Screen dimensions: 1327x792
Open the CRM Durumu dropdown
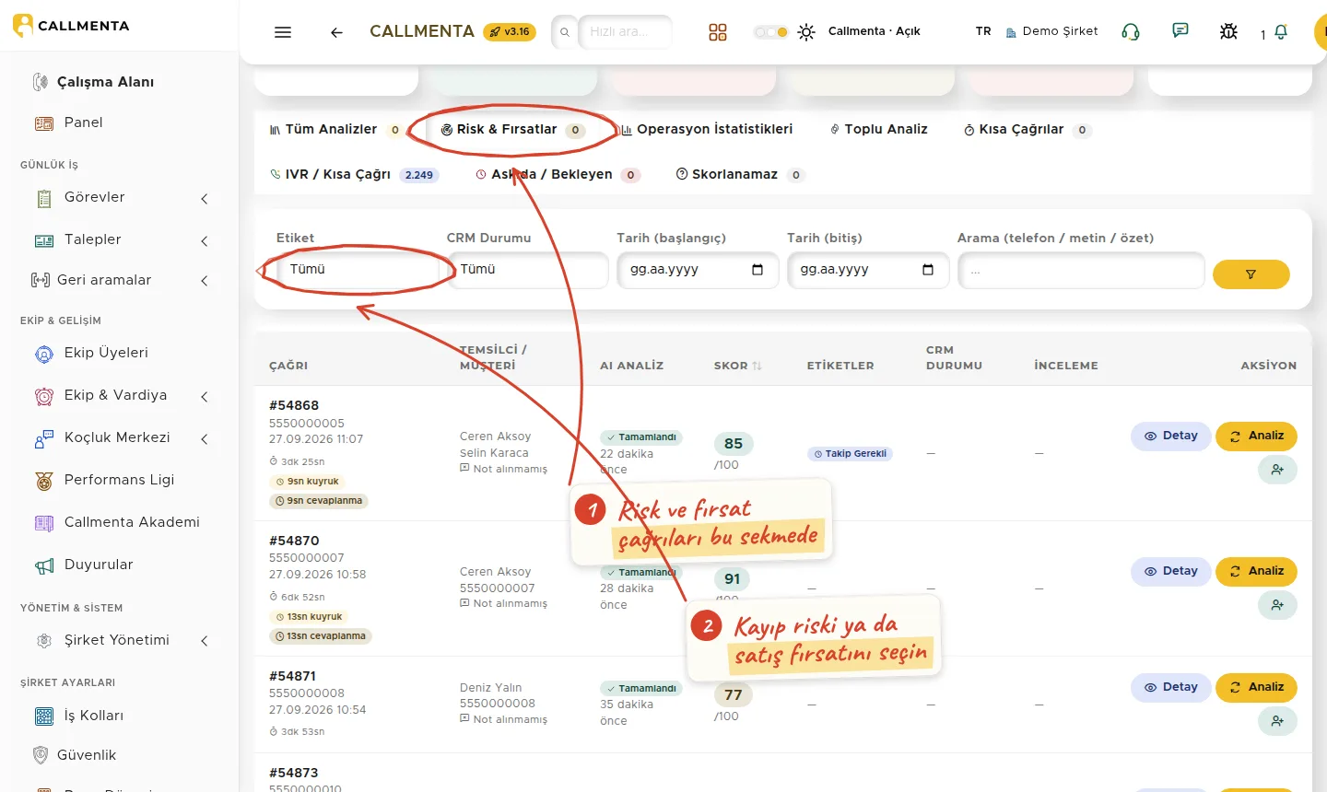click(528, 270)
